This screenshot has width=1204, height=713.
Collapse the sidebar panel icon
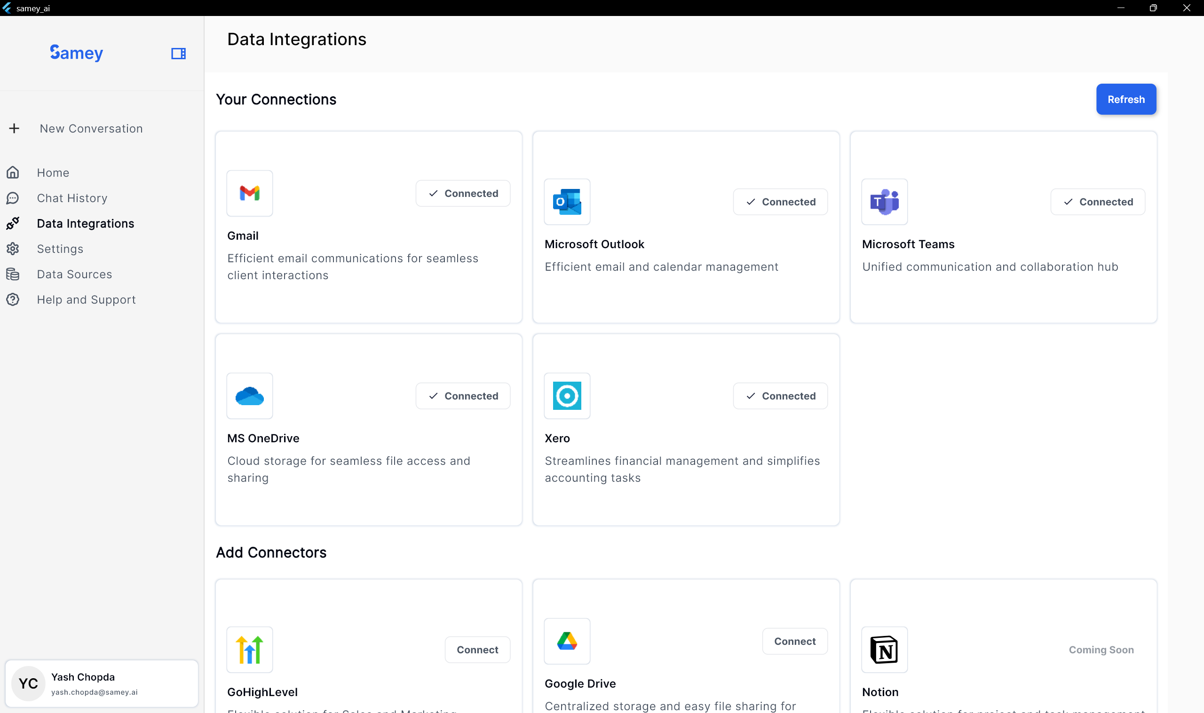(178, 53)
